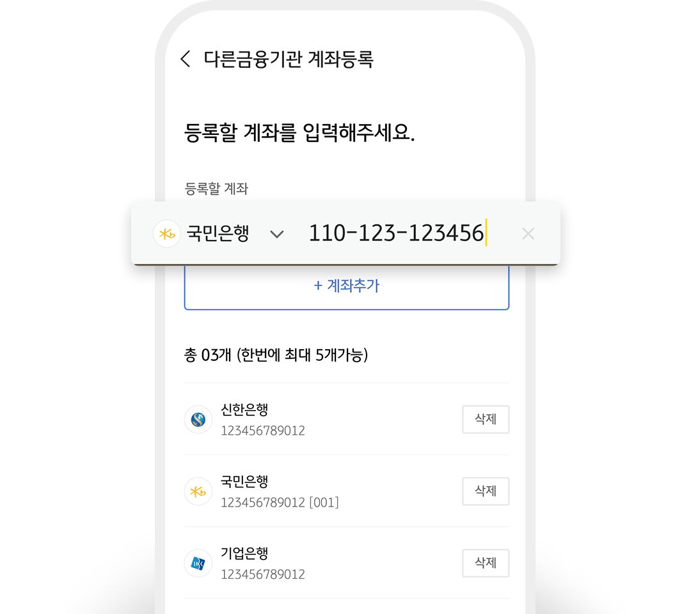Click the 국민은행 123456789012 [001] number
The image size is (691, 614).
[x=280, y=503]
